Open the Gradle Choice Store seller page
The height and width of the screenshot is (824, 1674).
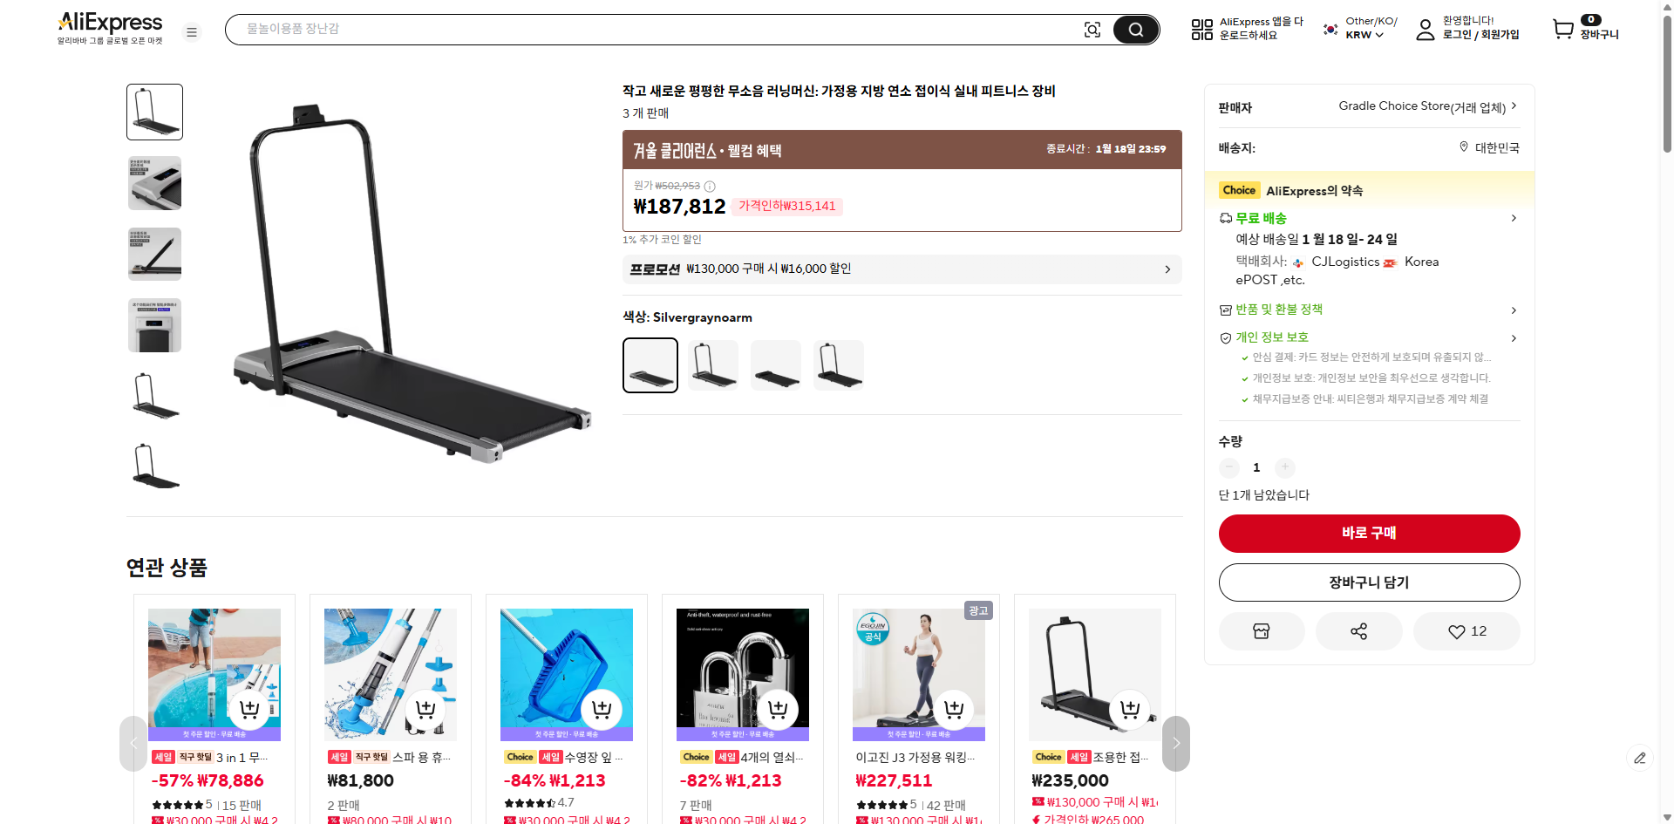tap(1421, 106)
